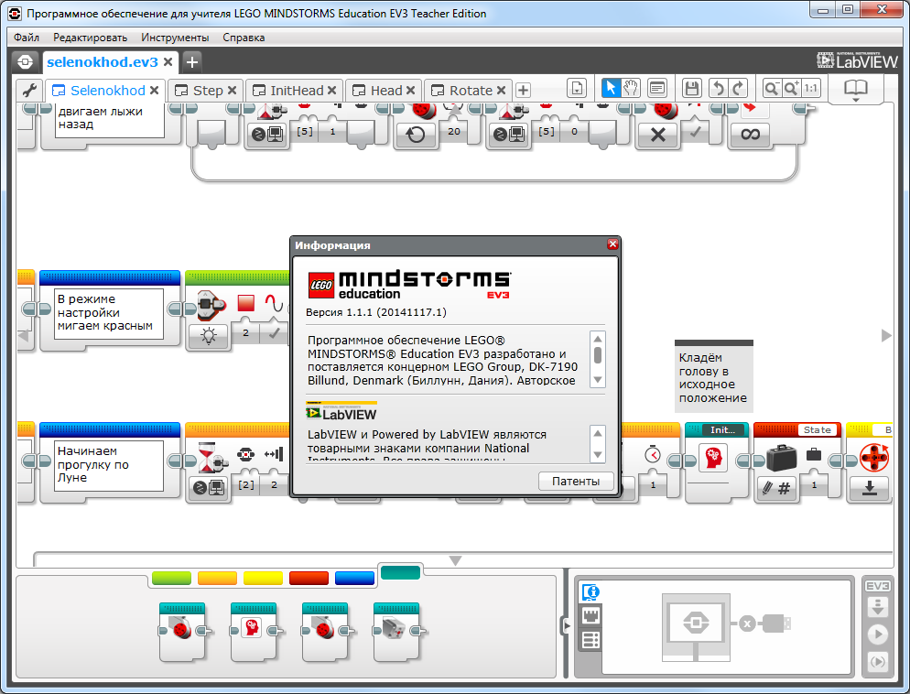Open Port View tab in hardware page
910x694 pixels.
pos(590,615)
